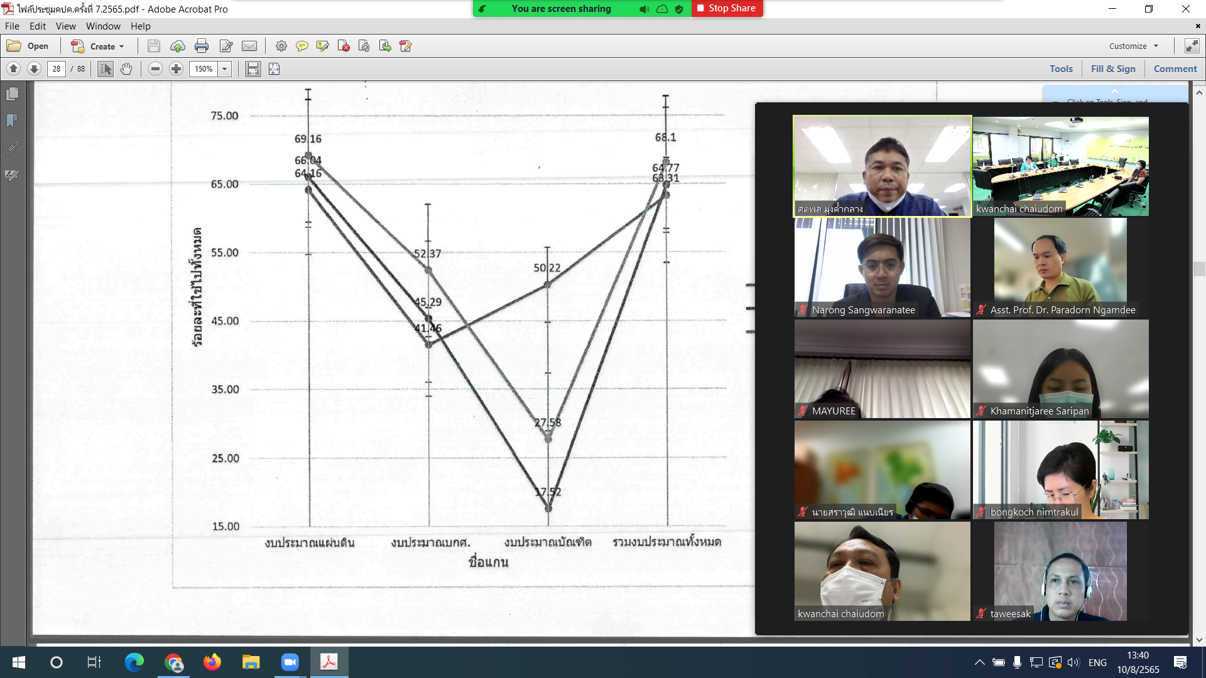Screen dimensions: 1206x678
Task: Click the Delete page icon
Action: pyautogui.click(x=344, y=46)
